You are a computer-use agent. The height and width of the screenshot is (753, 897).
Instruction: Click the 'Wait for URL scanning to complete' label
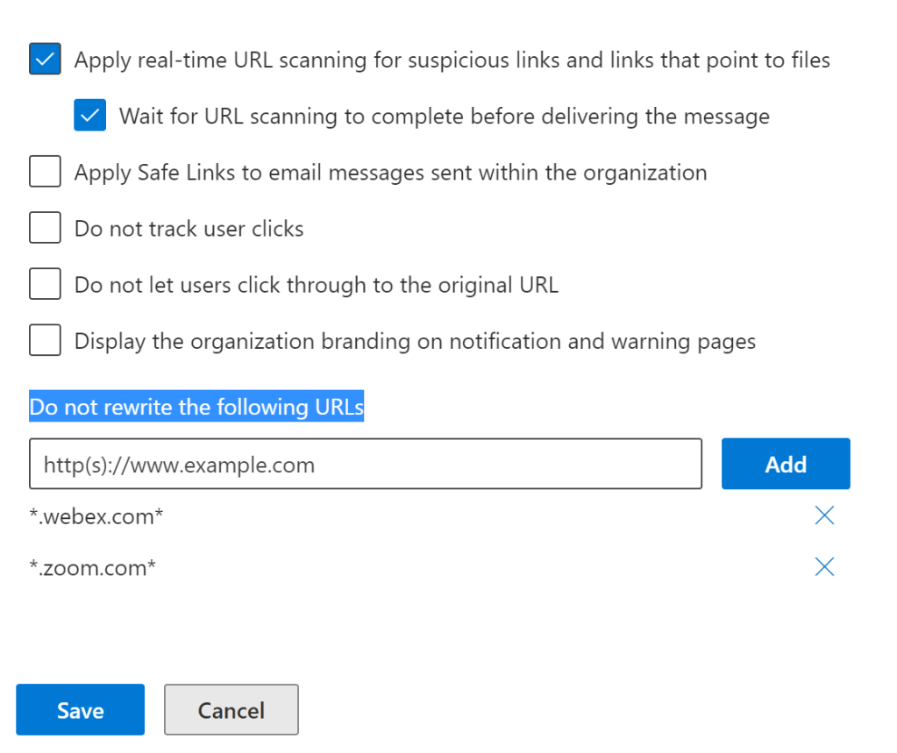[x=444, y=117]
